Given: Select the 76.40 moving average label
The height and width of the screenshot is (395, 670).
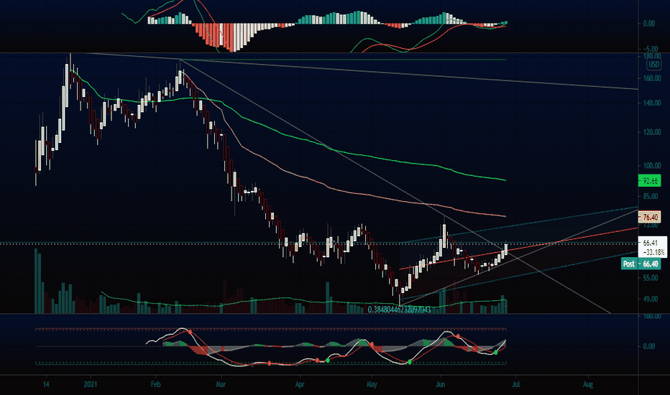Looking at the screenshot, I should click(649, 217).
